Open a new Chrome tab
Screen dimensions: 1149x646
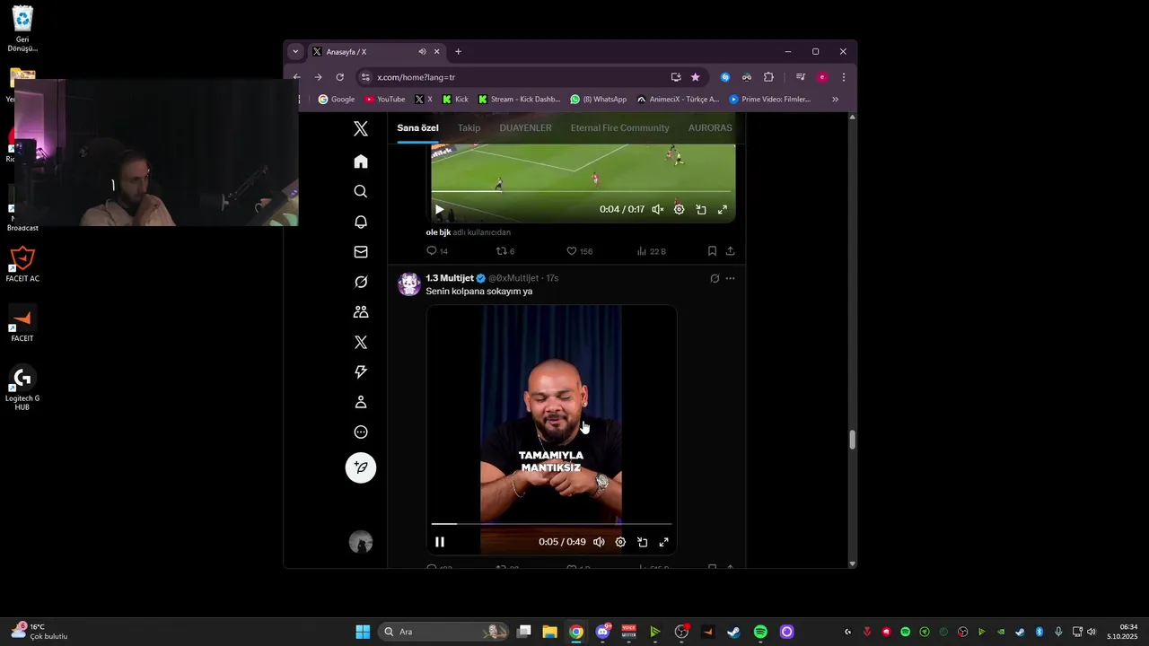pyautogui.click(x=458, y=51)
